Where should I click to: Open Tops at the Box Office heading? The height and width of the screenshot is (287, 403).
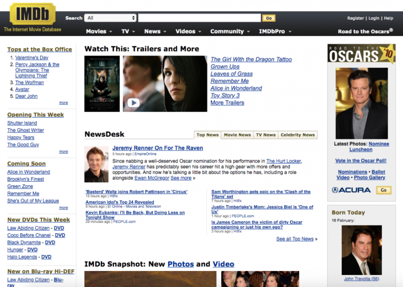point(39,49)
